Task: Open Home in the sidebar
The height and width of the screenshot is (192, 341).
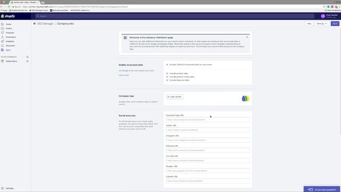Action: point(9,24)
